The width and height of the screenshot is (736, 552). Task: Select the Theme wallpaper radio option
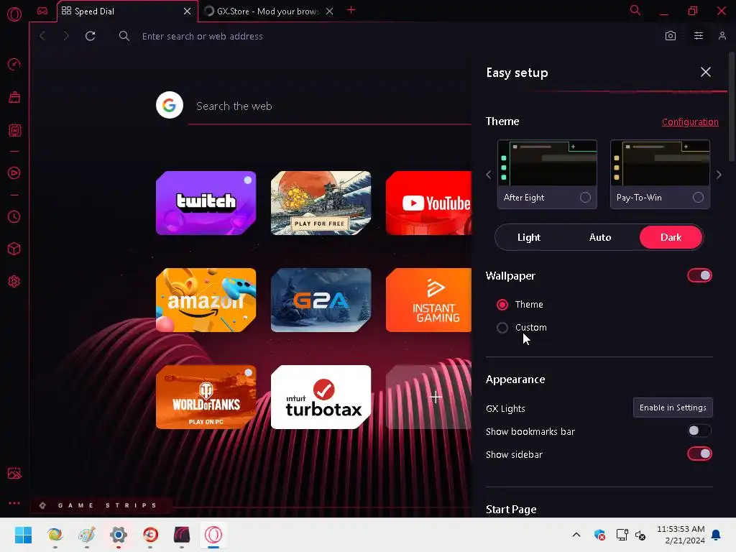(x=502, y=305)
